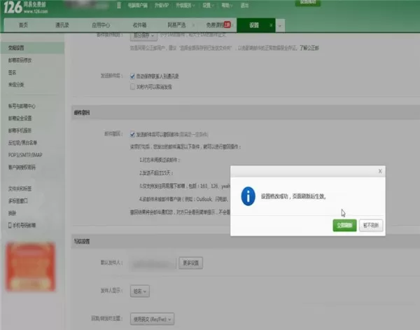Enable the 30秒内可以取消发信 checkbox
The width and height of the screenshot is (420, 330).
132,87
